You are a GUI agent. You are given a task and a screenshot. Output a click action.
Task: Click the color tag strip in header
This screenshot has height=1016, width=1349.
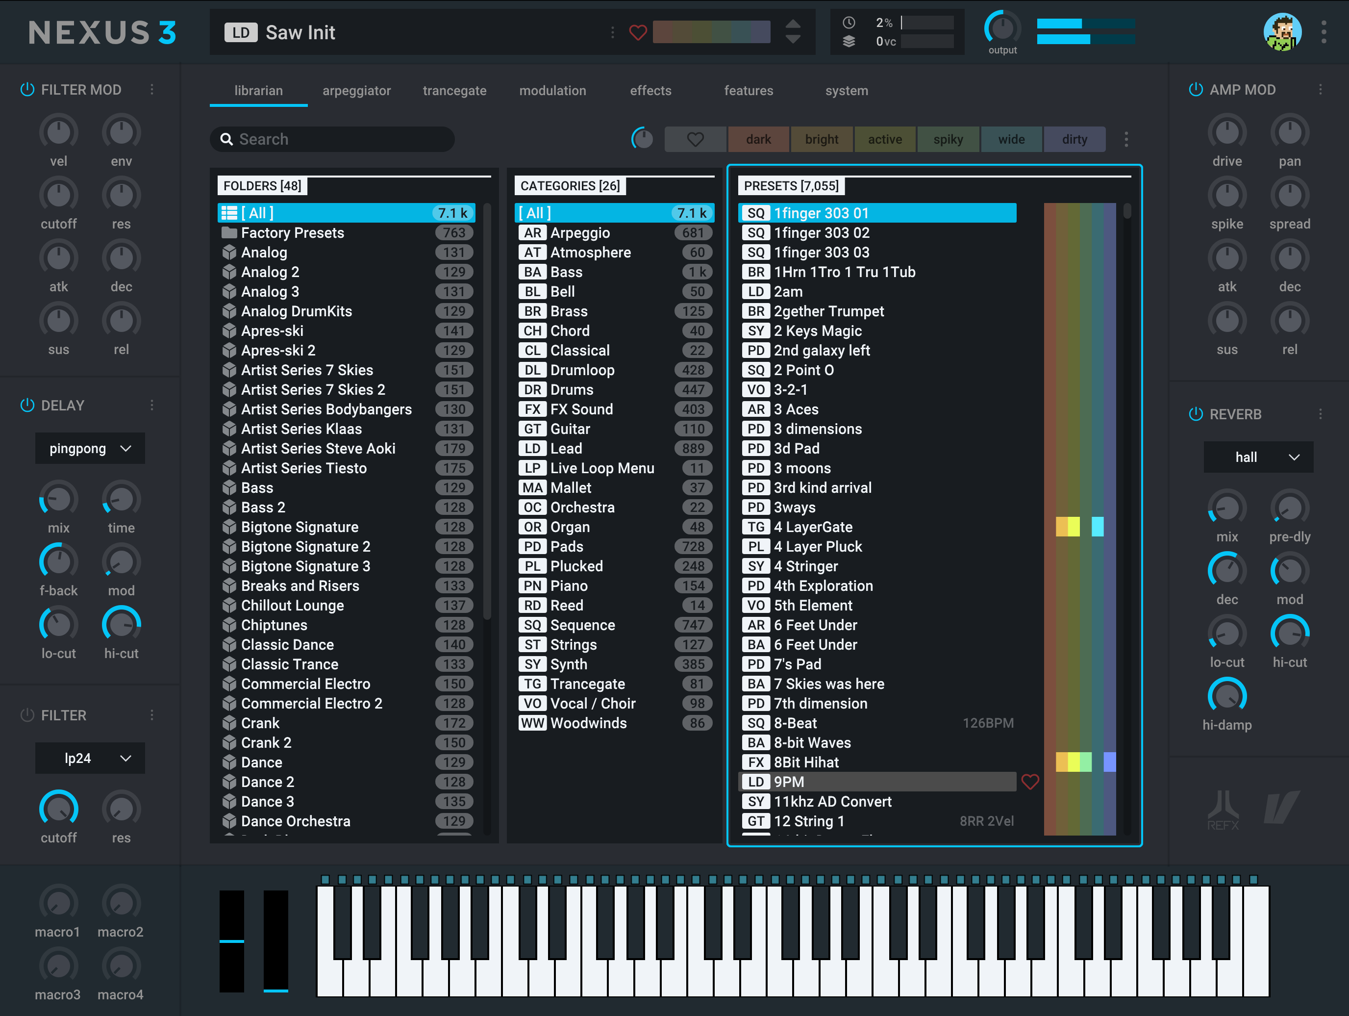tap(711, 32)
